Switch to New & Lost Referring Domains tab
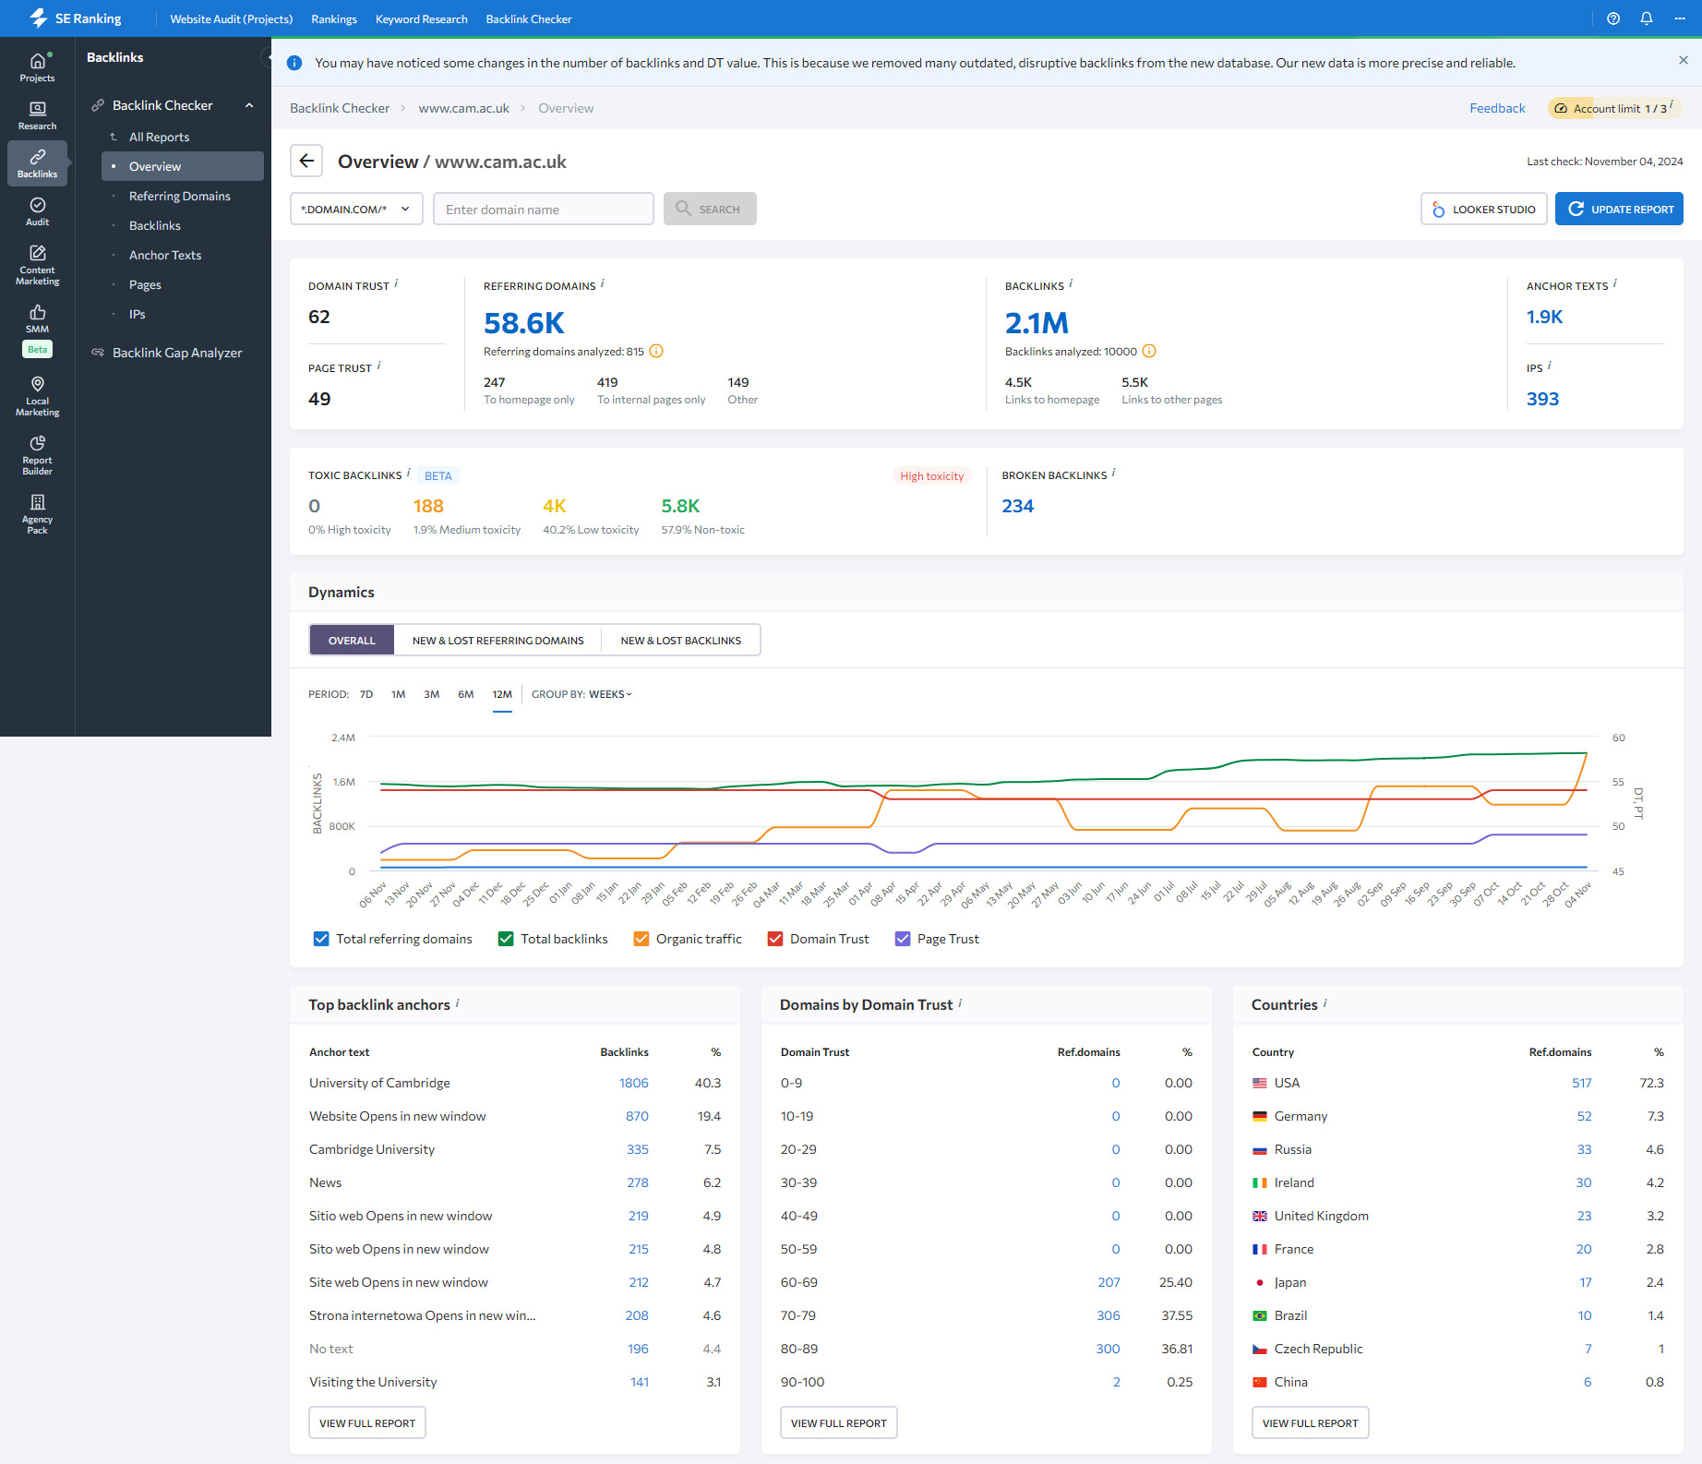Screen dimensions: 1702x1464 tap(497, 640)
